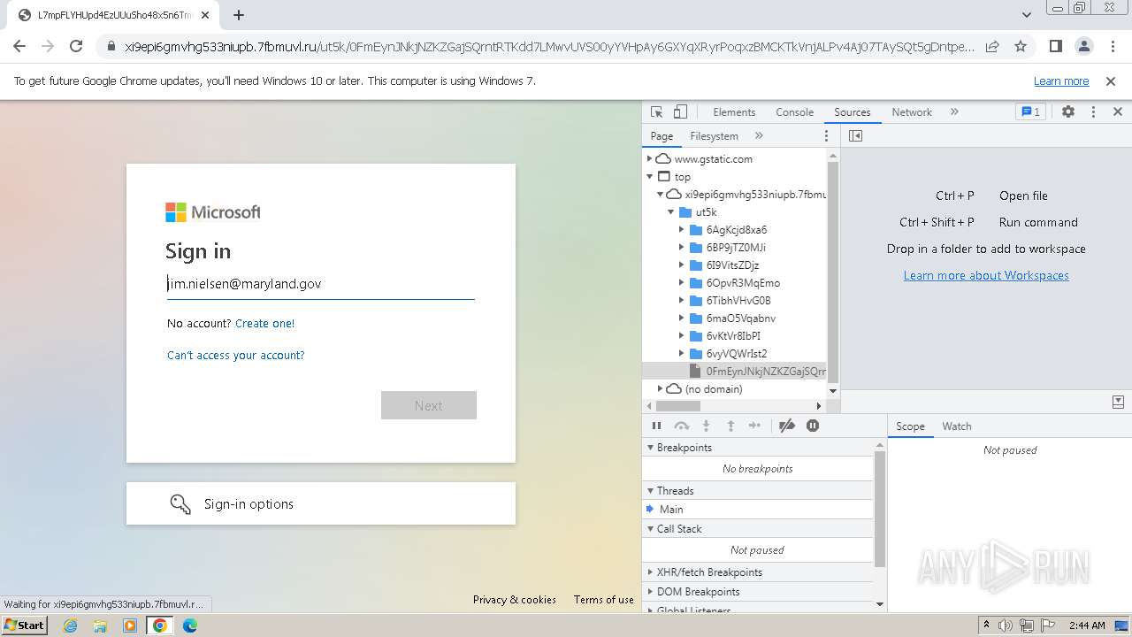The image size is (1132, 637).
Task: Click Learn more about Workspaces link
Action: pyautogui.click(x=986, y=276)
